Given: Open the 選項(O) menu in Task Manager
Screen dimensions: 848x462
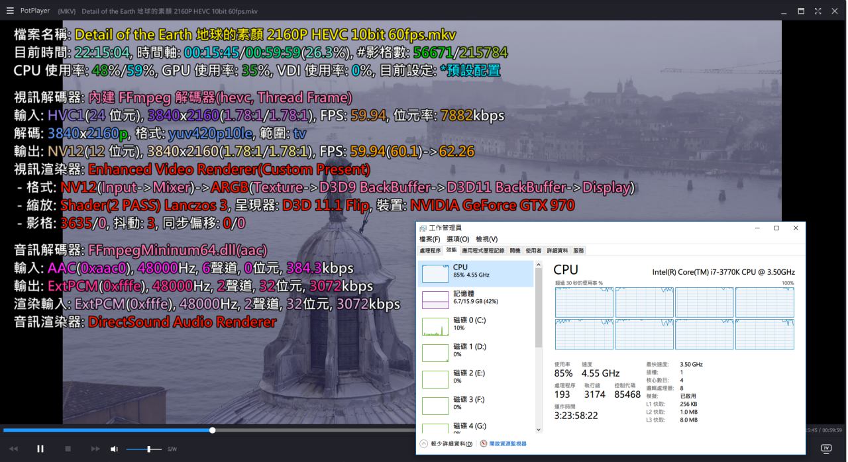Looking at the screenshot, I should click(458, 239).
